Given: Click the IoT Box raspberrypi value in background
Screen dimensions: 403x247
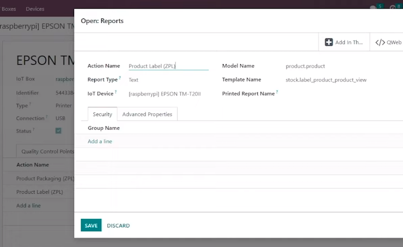Looking at the screenshot, I should pos(65,79).
